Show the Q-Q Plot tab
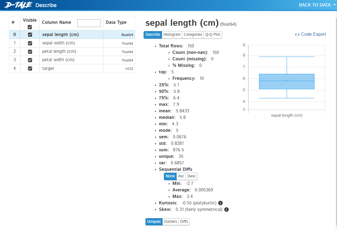337x229 pixels. (213, 35)
